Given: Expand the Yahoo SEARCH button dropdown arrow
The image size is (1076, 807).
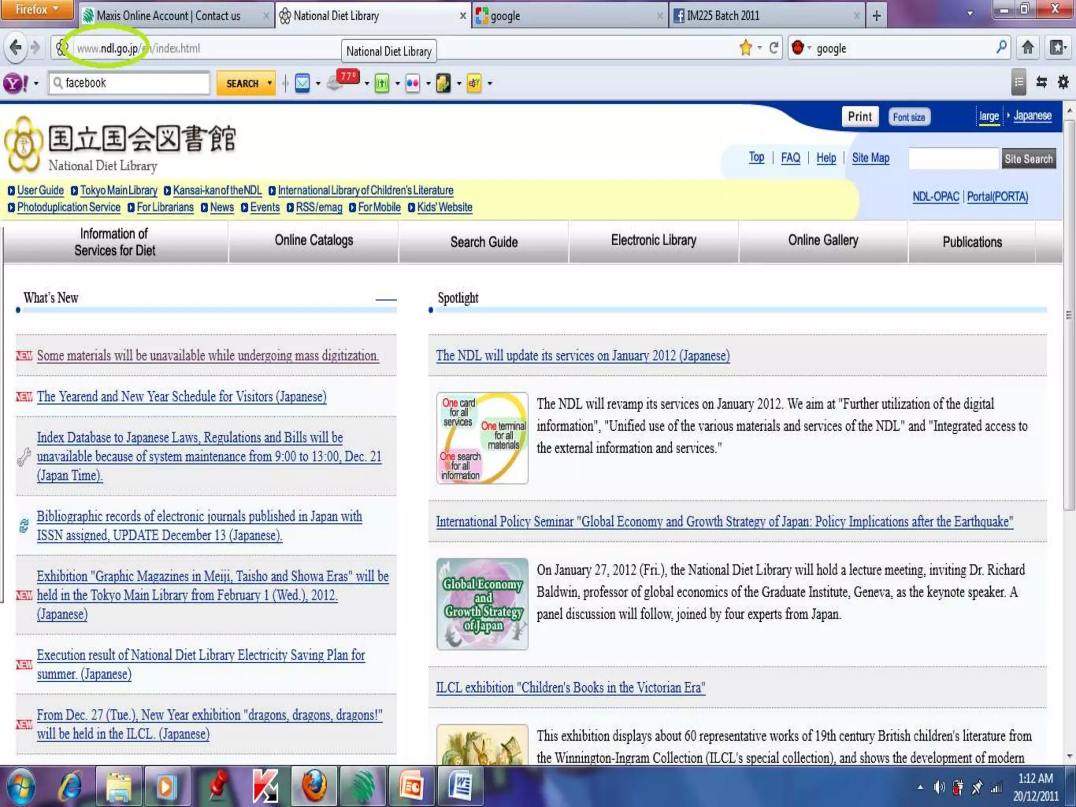Looking at the screenshot, I should (x=270, y=83).
